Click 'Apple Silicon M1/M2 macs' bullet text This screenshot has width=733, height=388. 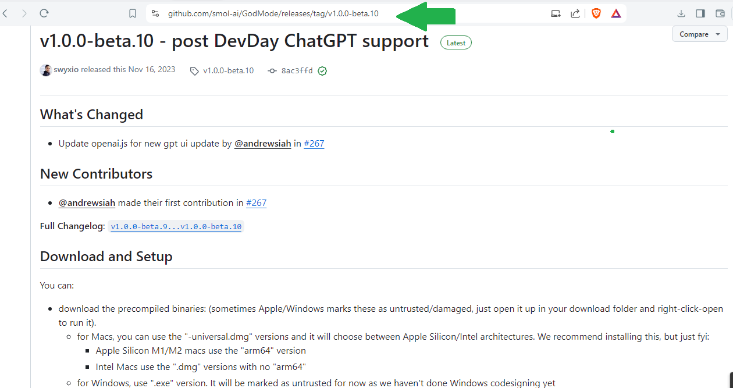pos(201,351)
